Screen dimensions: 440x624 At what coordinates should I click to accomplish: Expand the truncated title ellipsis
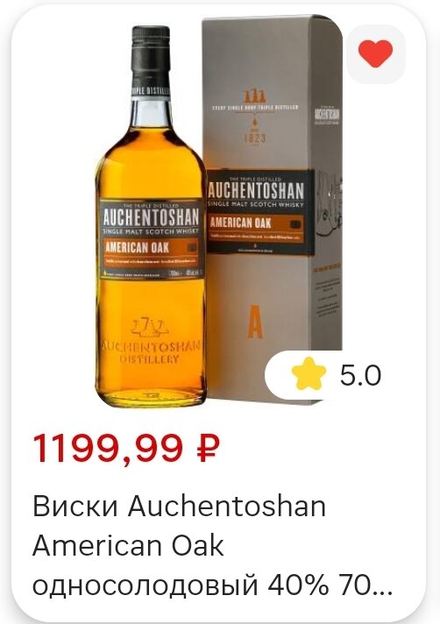pyautogui.click(x=384, y=585)
